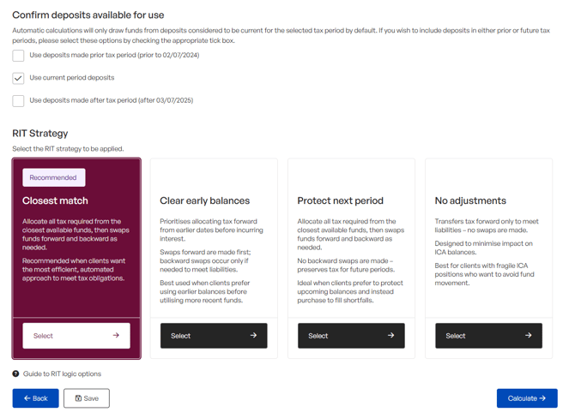Open Guide to RIT logic options
The image size is (575, 418).
coord(62,374)
